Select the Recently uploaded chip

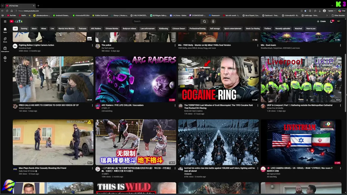(283, 28)
